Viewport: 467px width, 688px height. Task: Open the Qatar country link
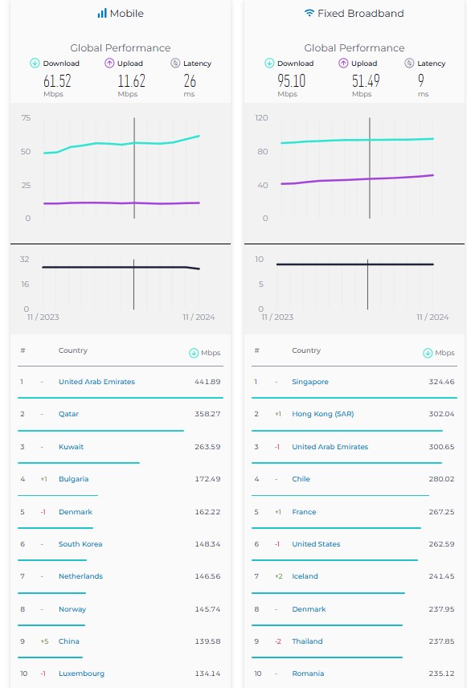pos(68,414)
